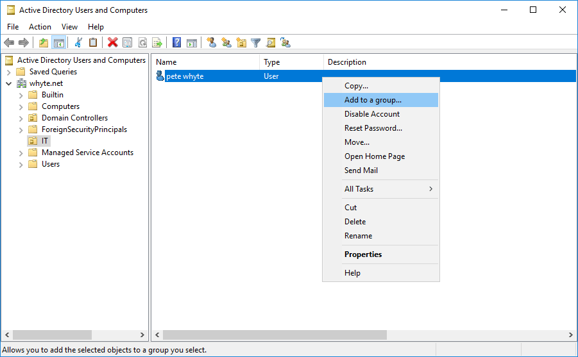Click the red X Delete icon
This screenshot has width=578, height=357.
pos(112,43)
